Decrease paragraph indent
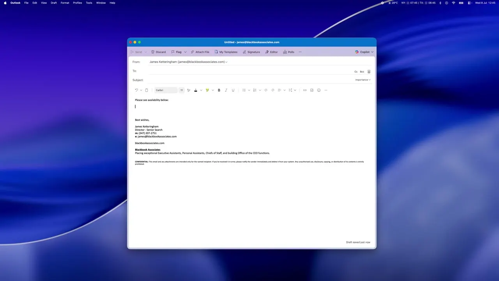This screenshot has width=499, height=281. [266, 90]
